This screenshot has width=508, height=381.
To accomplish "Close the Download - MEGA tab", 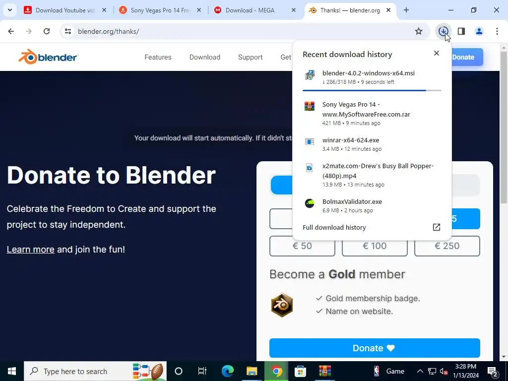I will tap(294, 10).
